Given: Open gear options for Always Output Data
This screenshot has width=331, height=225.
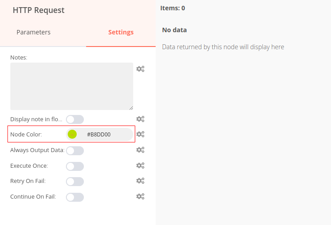Looking at the screenshot, I should pos(140,150).
